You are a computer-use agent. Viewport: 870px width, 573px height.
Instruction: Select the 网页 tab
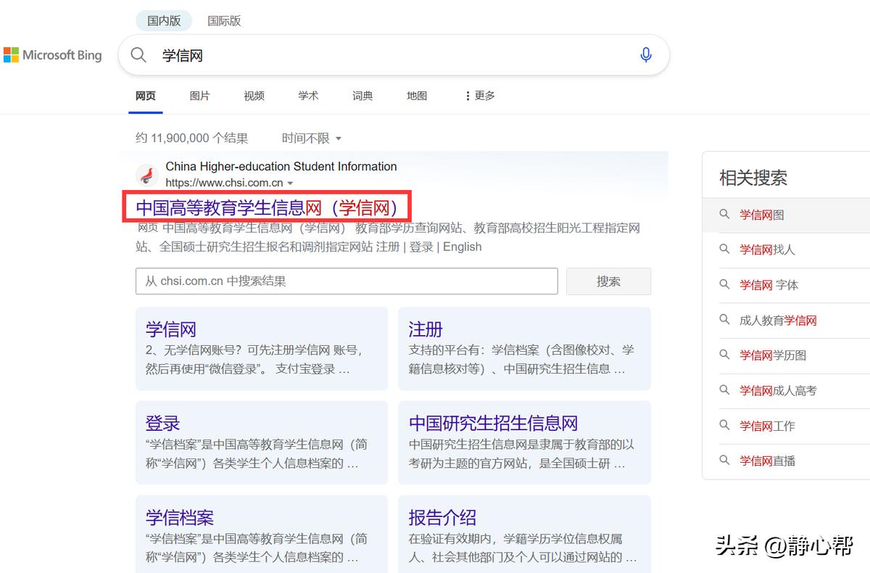click(146, 96)
